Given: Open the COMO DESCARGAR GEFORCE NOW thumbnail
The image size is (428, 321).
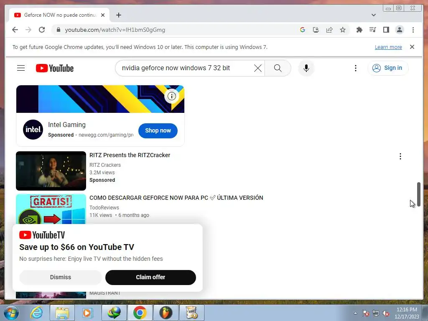Looking at the screenshot, I should pyautogui.click(x=51, y=209).
